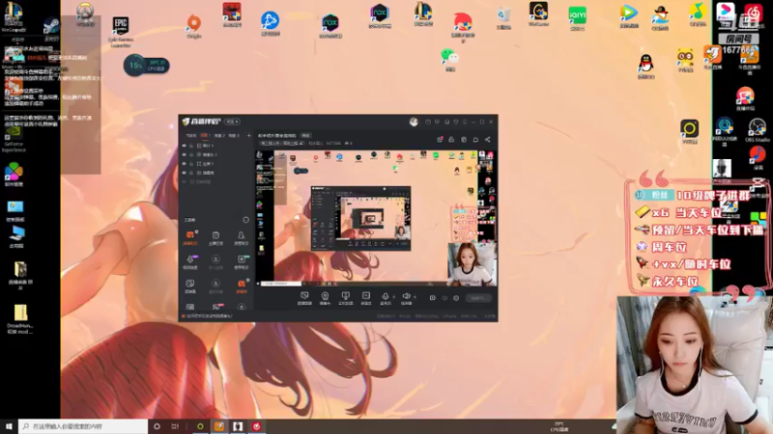Viewport: 773px width, 434px height.
Task: Open the QQ penguin desktop icon
Action: click(x=645, y=66)
